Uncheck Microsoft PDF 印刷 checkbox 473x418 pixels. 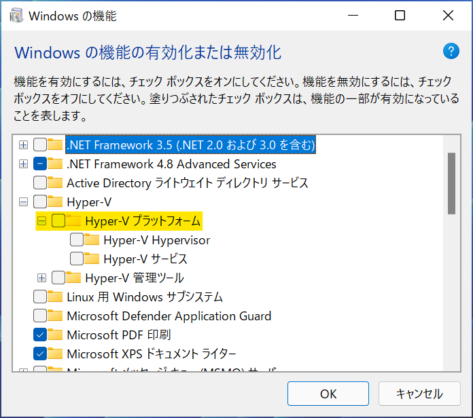click(40, 335)
